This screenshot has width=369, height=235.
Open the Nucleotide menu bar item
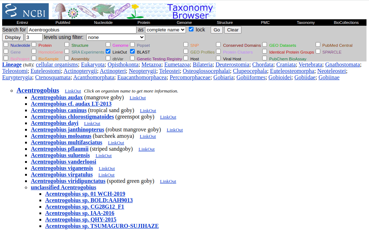pos(103,22)
